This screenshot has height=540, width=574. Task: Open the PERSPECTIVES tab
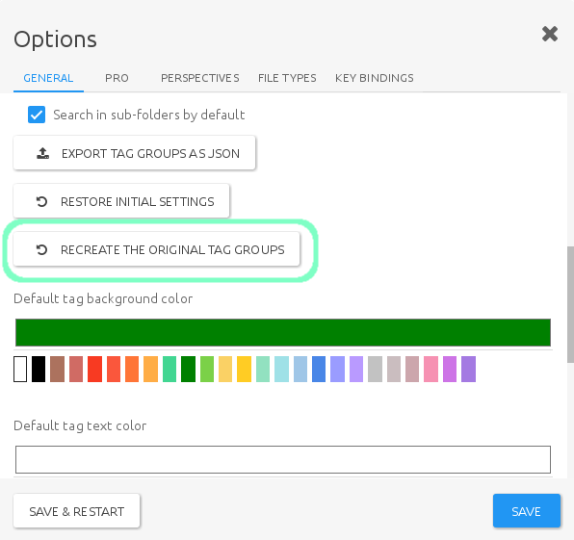[x=200, y=78]
